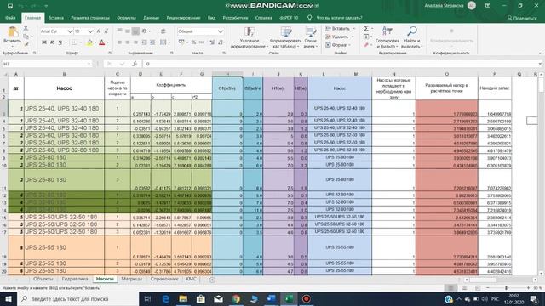Activate the Format Painter brush icon
The height and width of the screenshot is (306, 545).
point(26,44)
